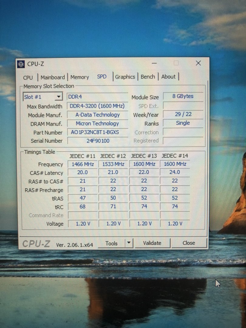Open the CPU tab
Screen dimensions: 246x328
[x=28, y=78]
